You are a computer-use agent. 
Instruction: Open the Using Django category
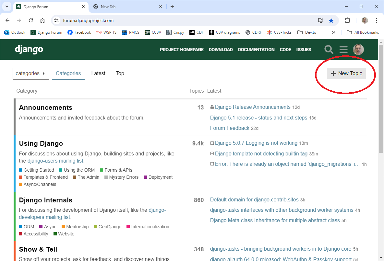[41, 143]
